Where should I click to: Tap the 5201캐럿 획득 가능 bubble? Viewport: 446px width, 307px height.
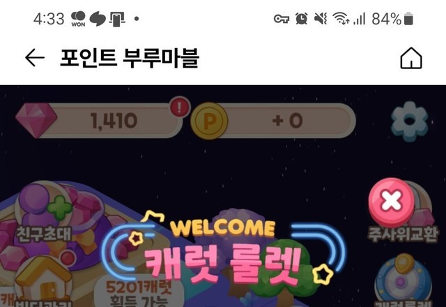click(139, 292)
